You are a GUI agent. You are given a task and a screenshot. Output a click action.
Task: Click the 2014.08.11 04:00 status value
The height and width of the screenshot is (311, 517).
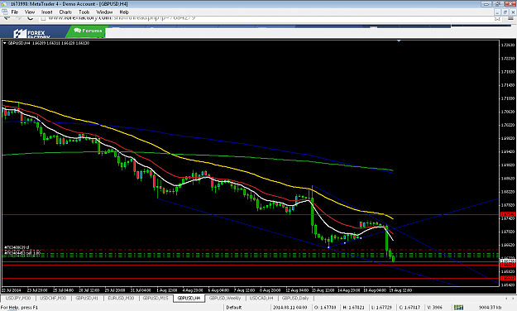pos(290,308)
